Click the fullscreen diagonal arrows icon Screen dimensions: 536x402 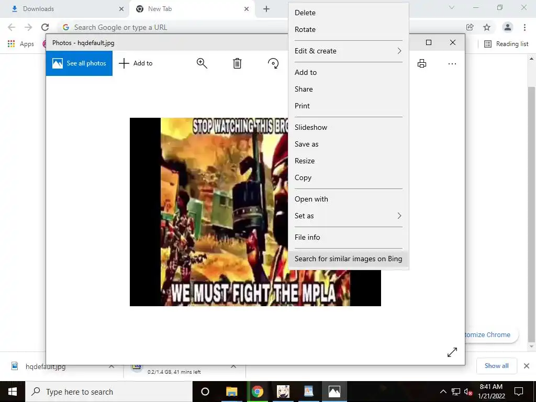click(x=452, y=352)
